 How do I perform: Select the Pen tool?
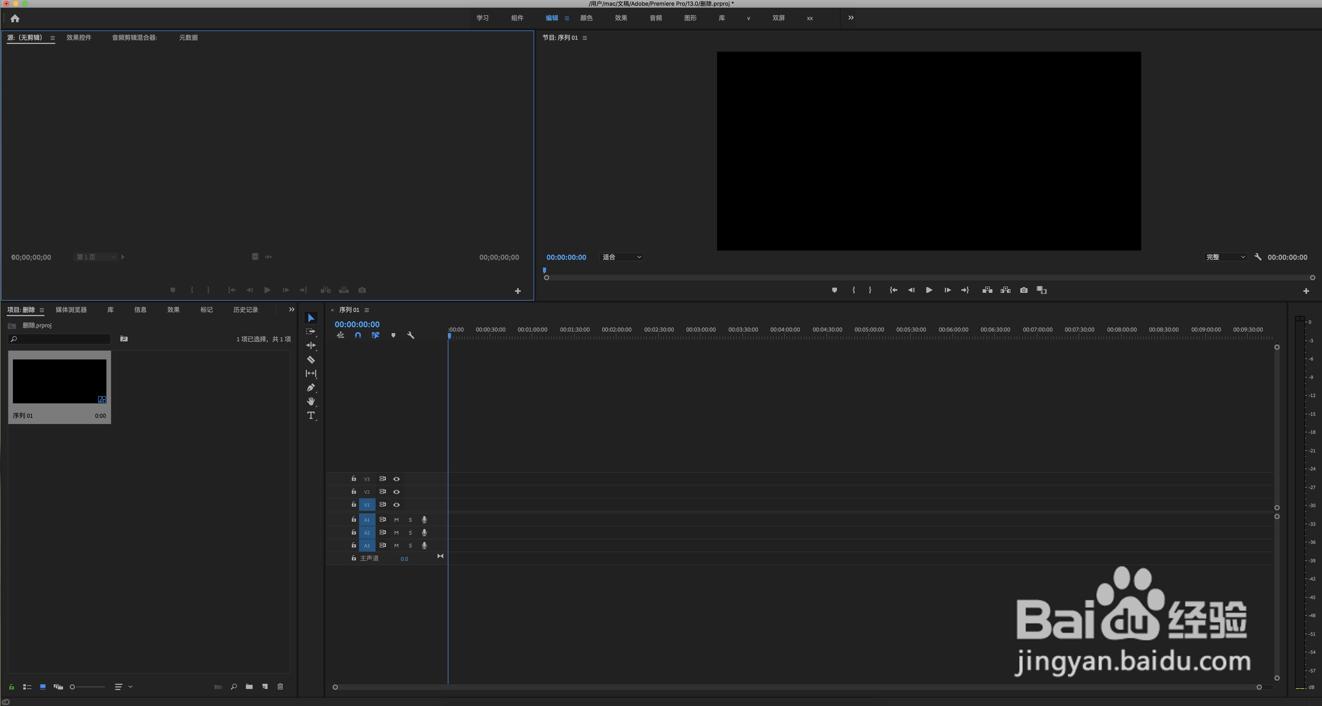311,387
